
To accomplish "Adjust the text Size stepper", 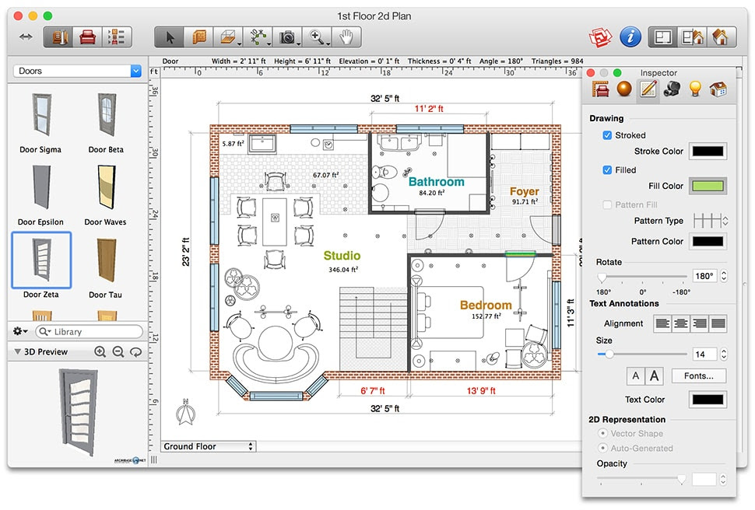I will [724, 354].
